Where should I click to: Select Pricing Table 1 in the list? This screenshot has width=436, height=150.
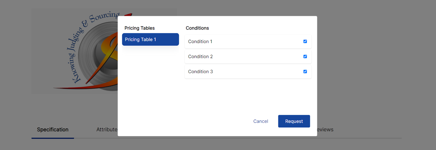[x=150, y=40]
